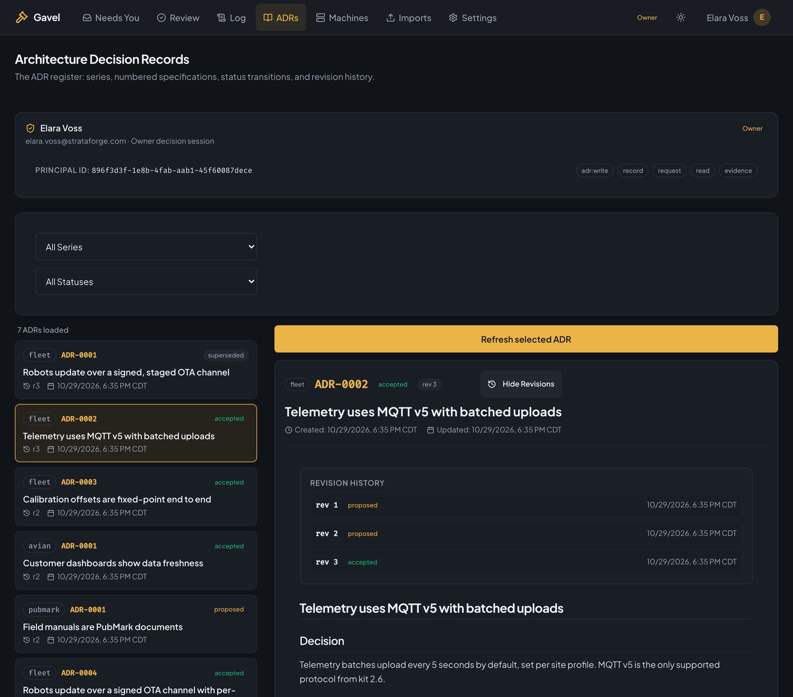Click the principal ID value
Screen dimensions: 793x697
coord(172,171)
